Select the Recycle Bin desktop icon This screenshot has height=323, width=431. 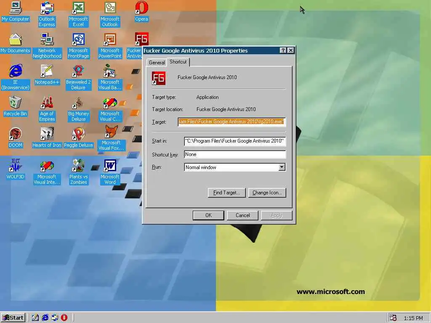(15, 106)
